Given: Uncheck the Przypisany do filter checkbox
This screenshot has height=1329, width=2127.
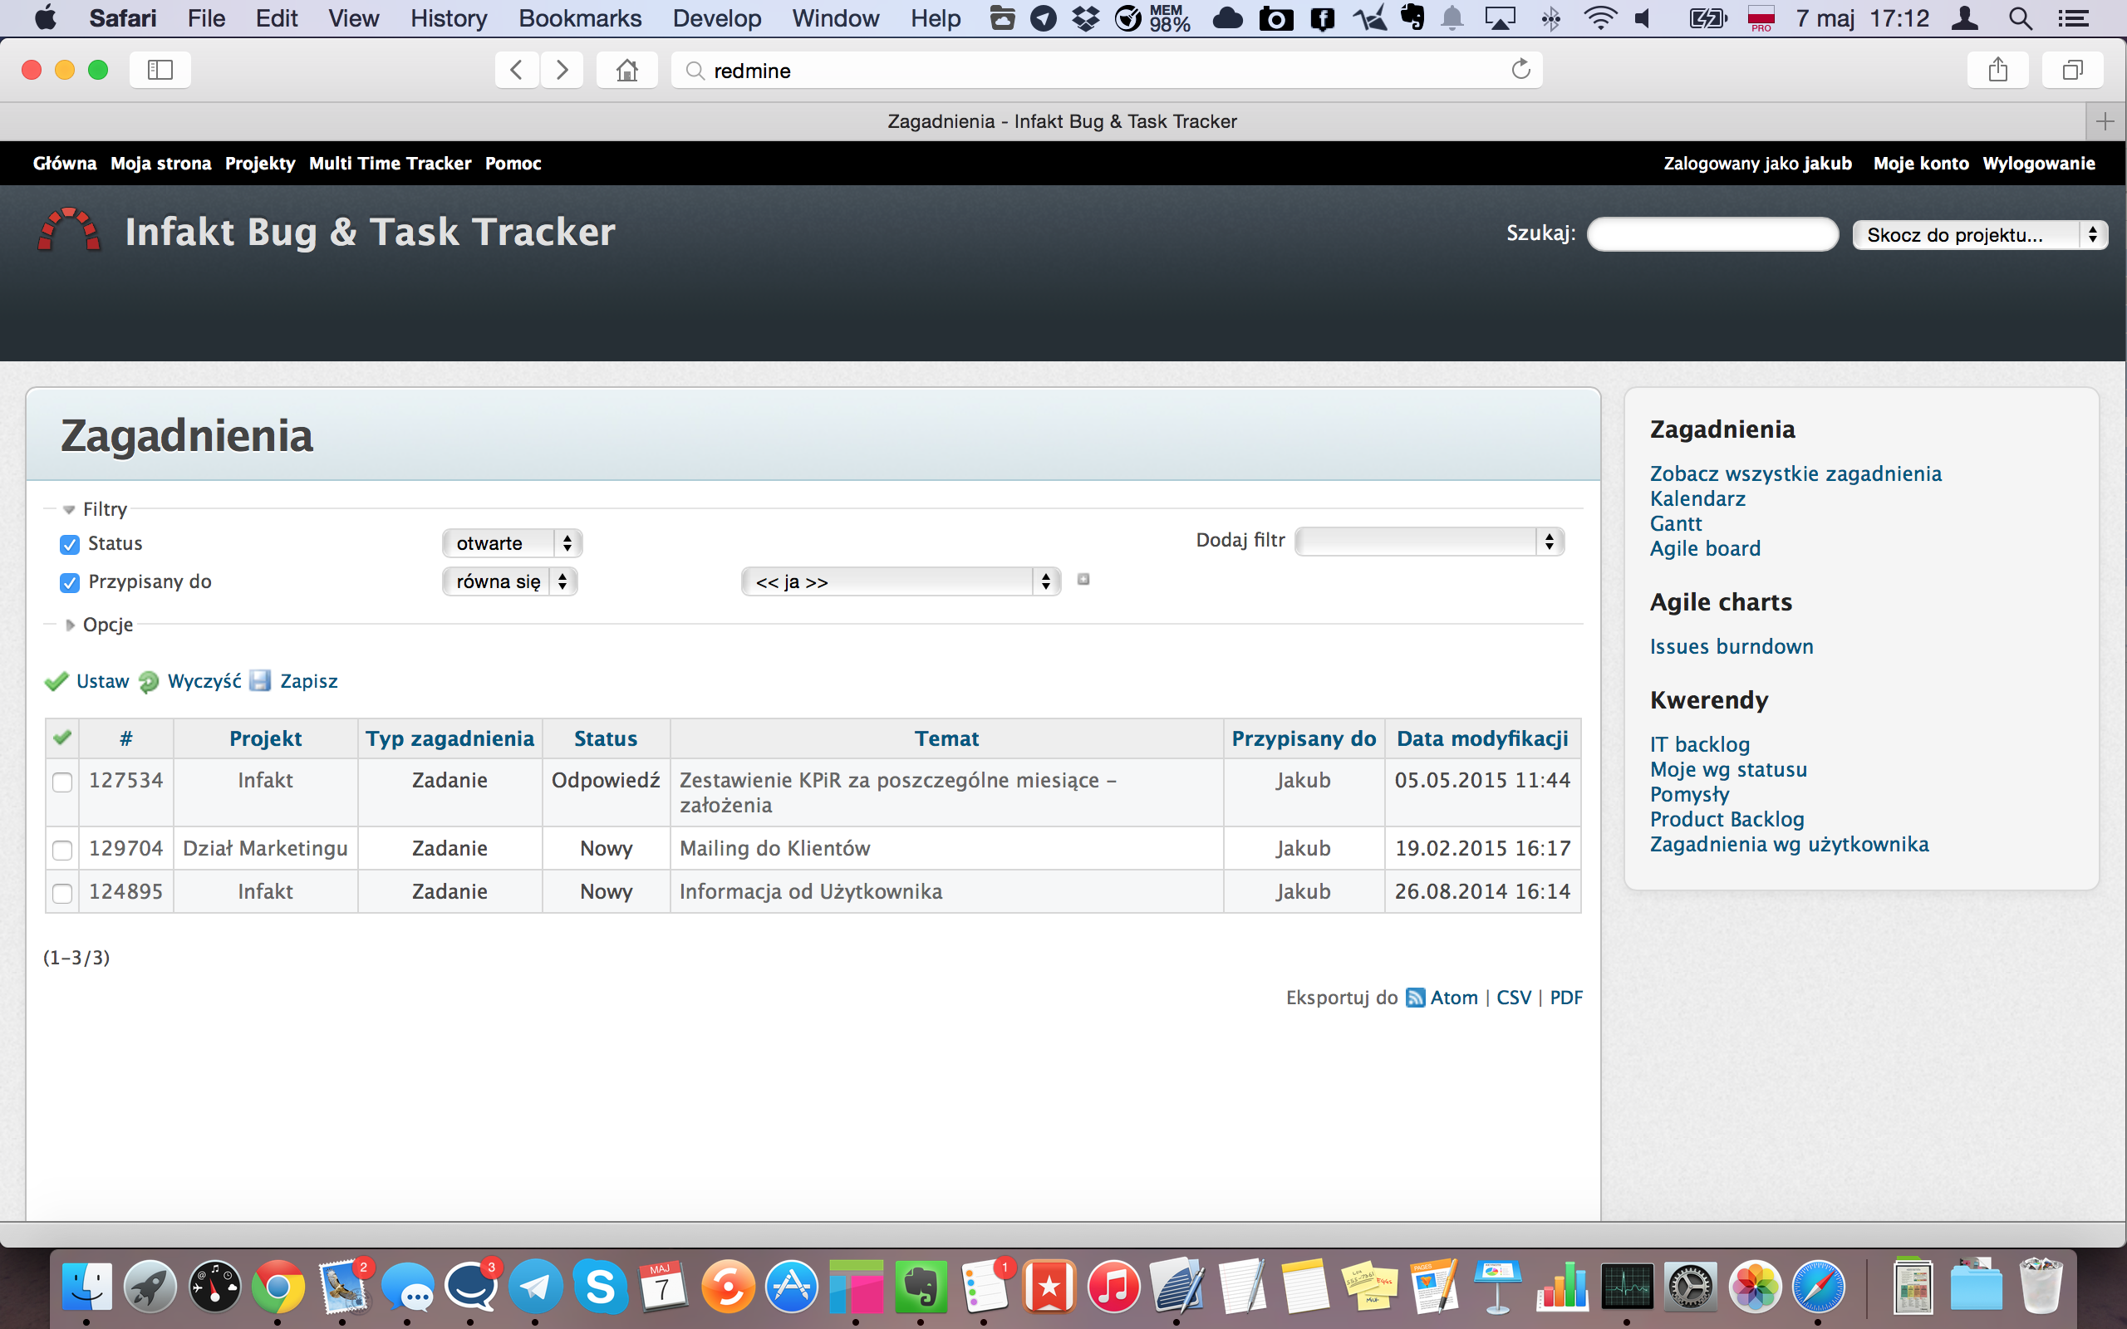Looking at the screenshot, I should point(70,582).
